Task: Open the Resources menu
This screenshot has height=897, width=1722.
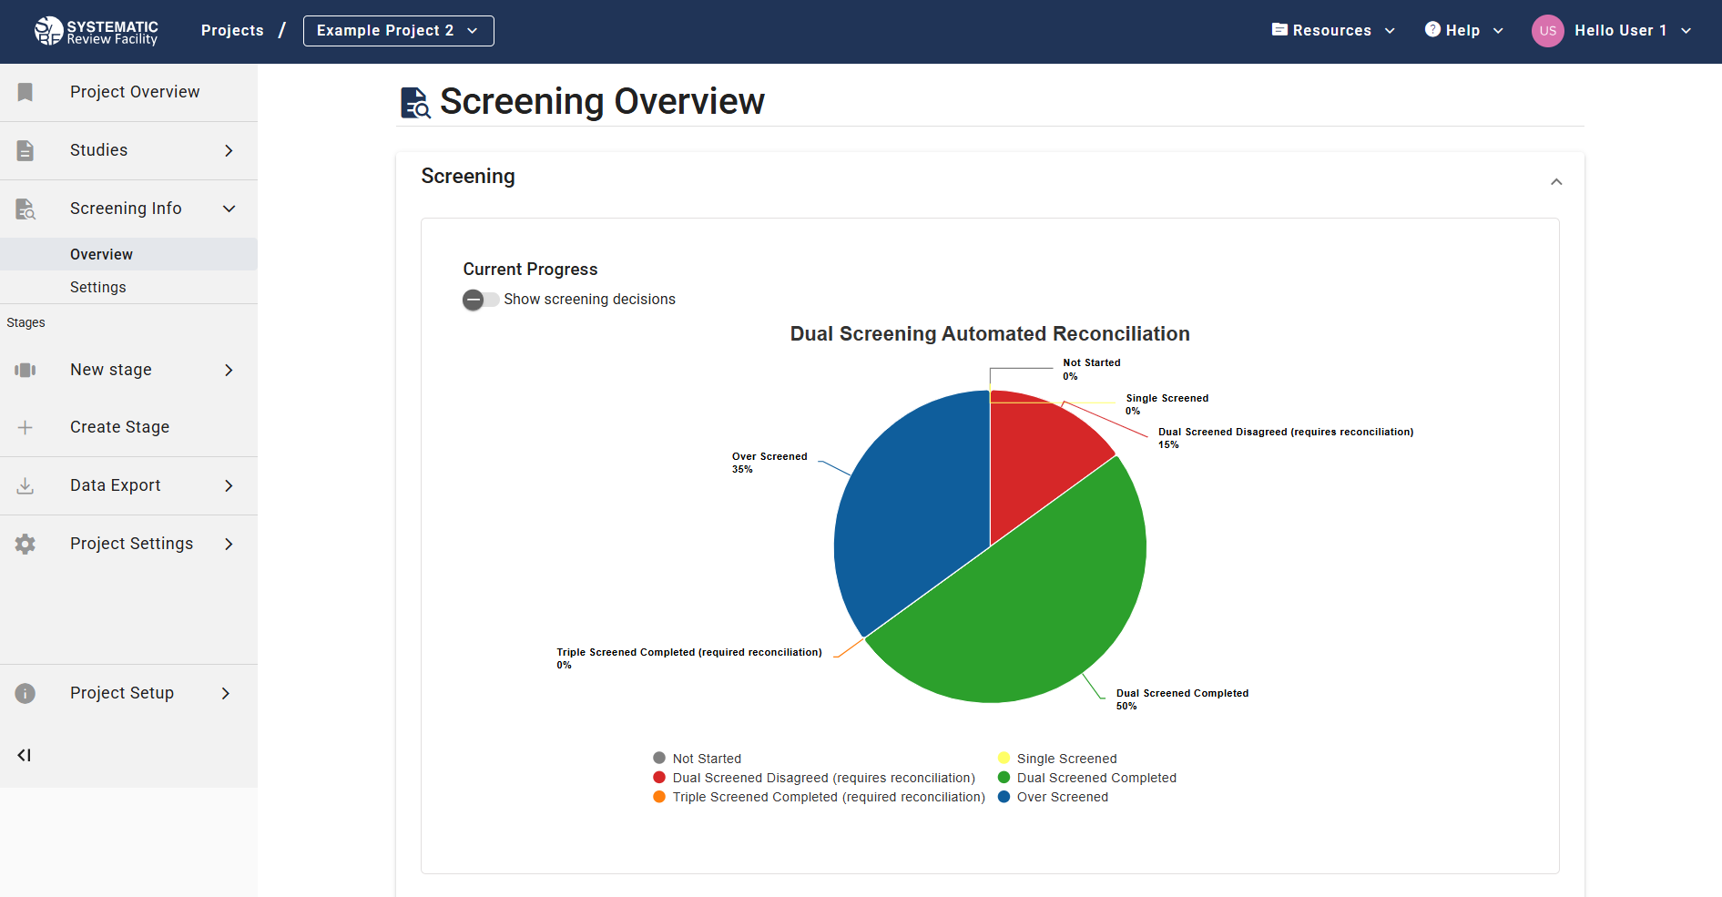Action: pyautogui.click(x=1333, y=31)
